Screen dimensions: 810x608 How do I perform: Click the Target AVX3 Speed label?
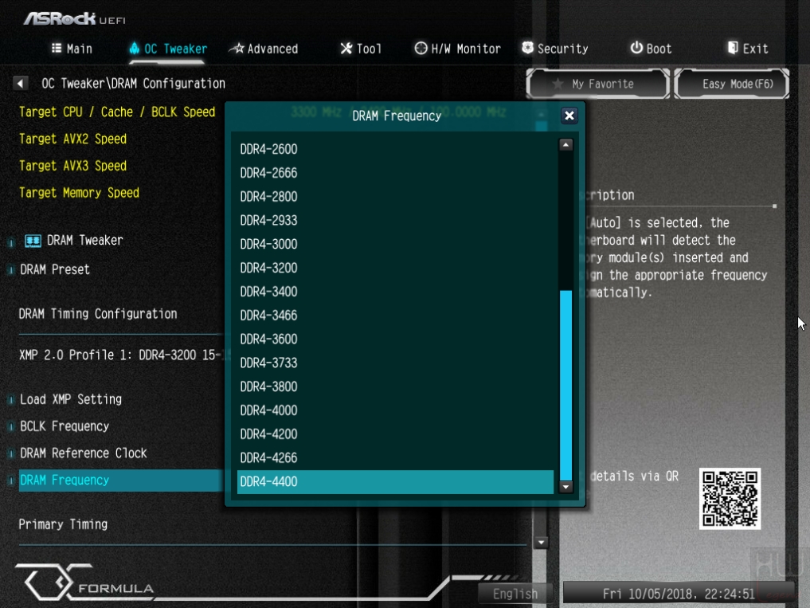pos(72,166)
